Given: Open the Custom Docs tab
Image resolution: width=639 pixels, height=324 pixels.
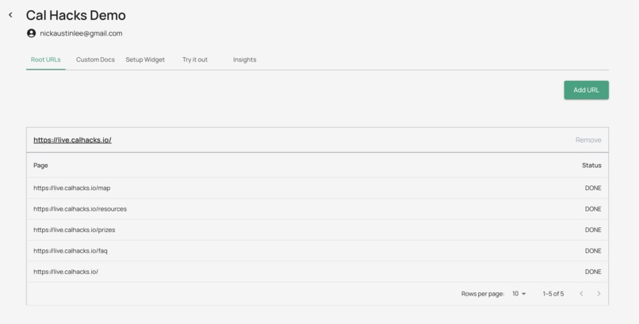Looking at the screenshot, I should point(95,59).
